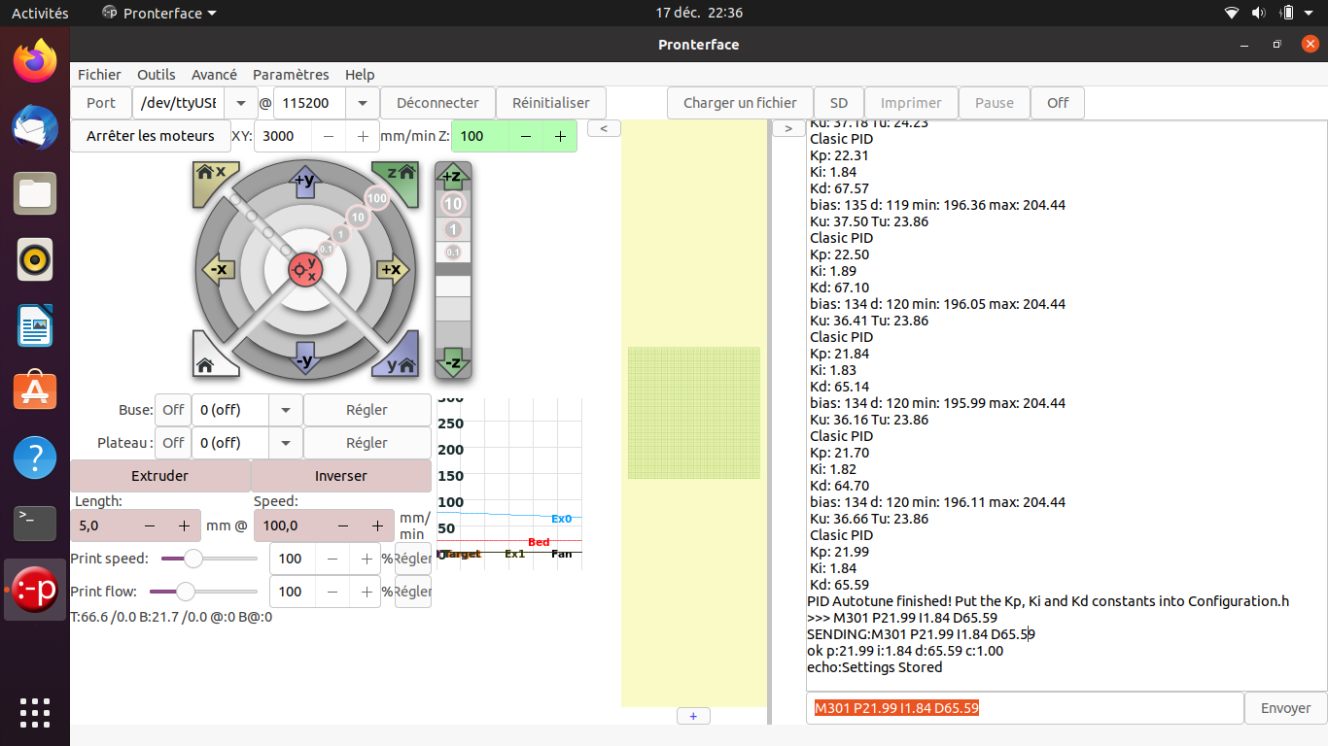Open LibreOffice Writer from the dock

[35, 325]
